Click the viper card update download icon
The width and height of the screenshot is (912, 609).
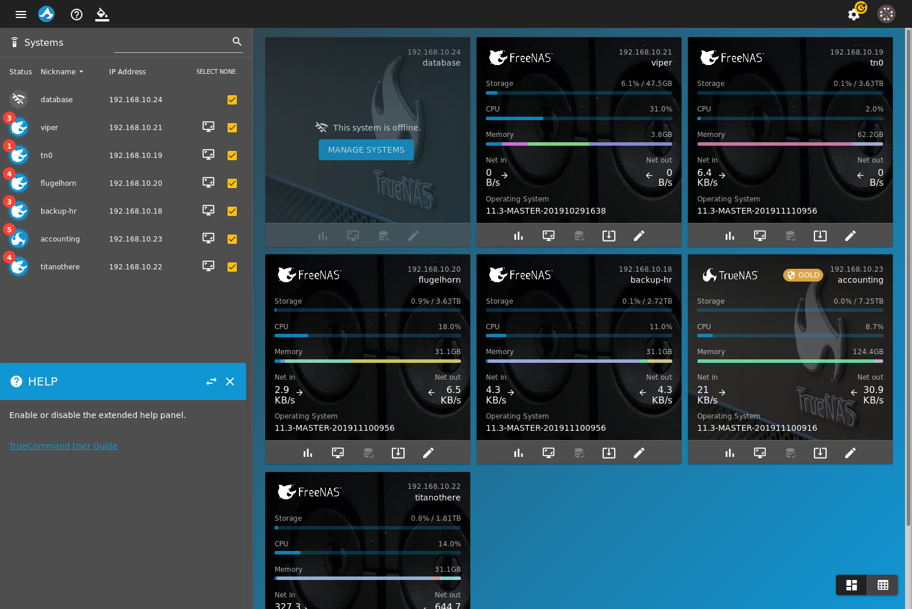609,236
